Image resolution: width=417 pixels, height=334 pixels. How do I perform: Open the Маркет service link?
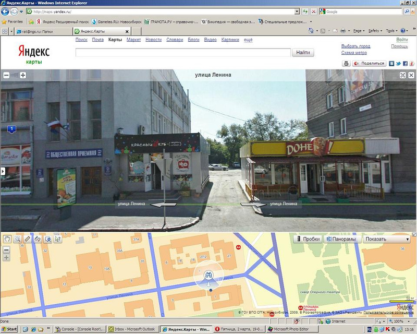coord(133,40)
